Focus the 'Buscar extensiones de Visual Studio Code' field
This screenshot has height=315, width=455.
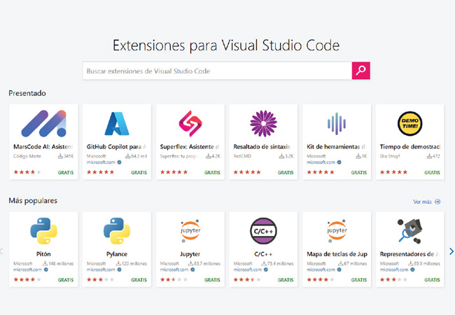coord(217,71)
